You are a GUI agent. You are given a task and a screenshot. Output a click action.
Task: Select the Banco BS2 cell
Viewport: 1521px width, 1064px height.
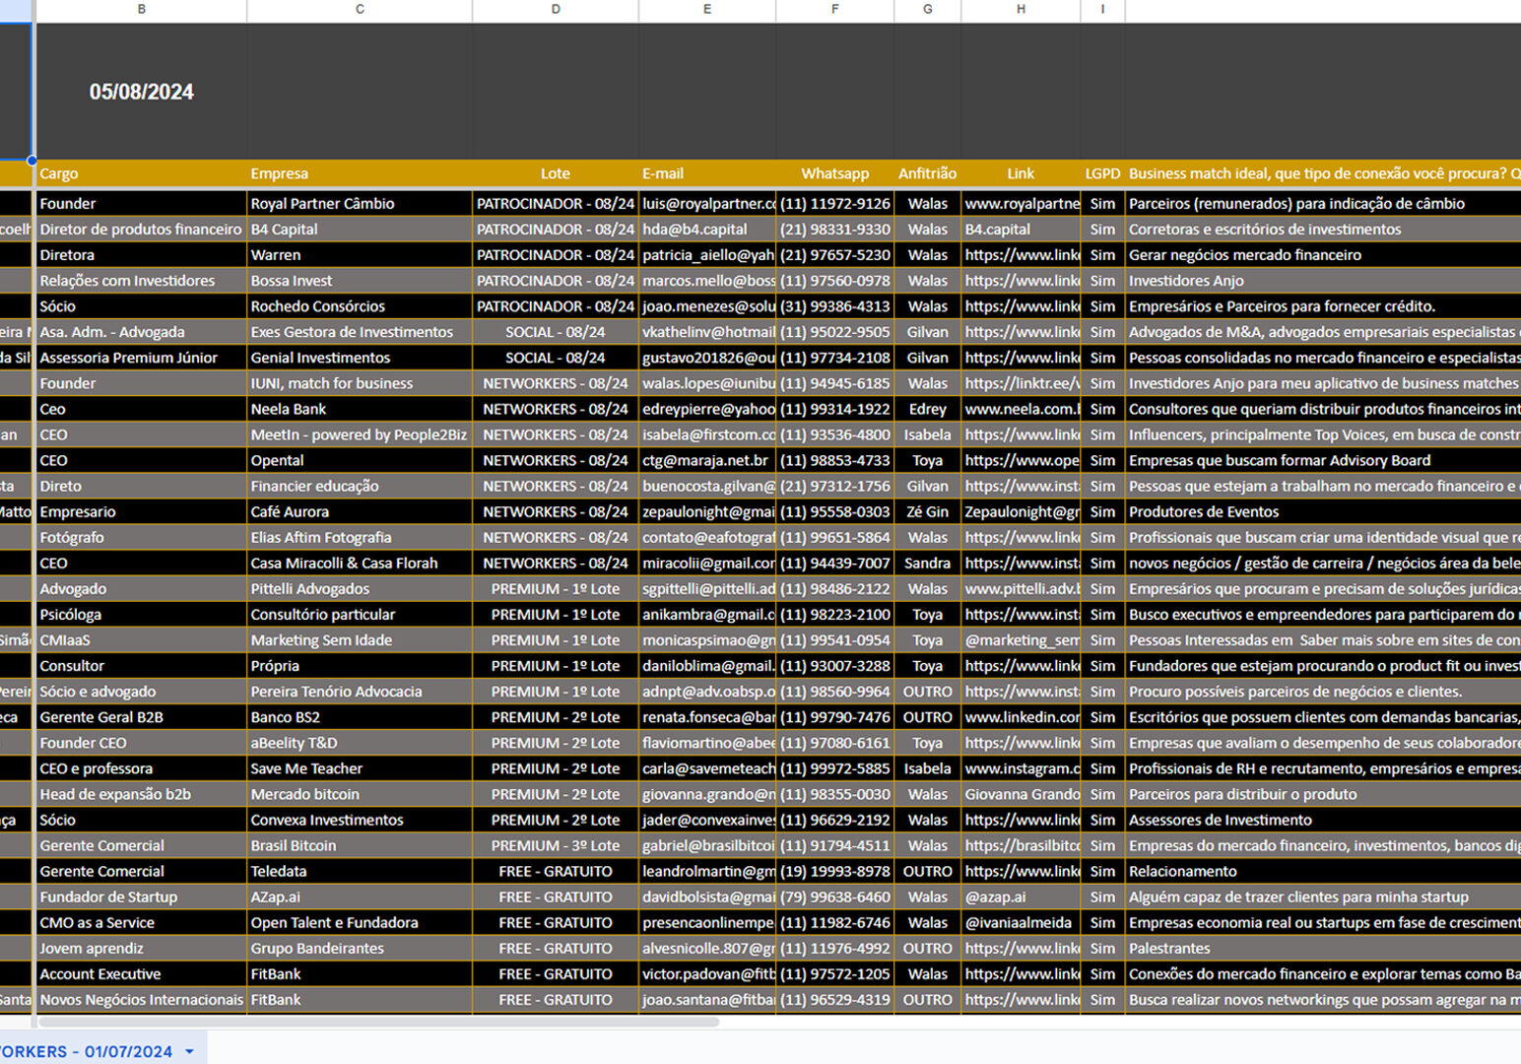(360, 717)
